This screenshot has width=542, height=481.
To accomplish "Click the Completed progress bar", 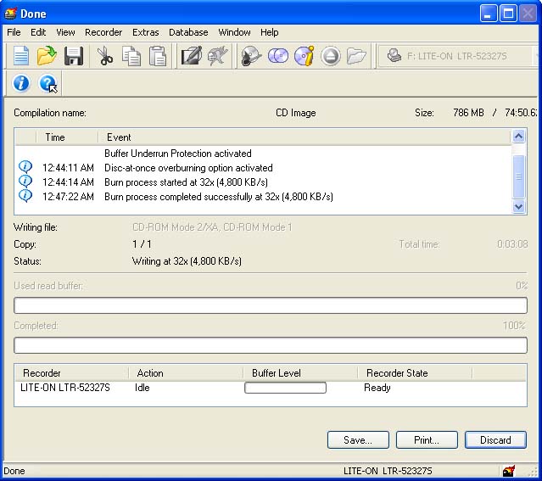I will click(271, 345).
